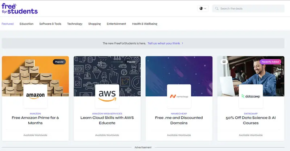Image resolution: width=290 pixels, height=151 pixels.
Task: Switch to the Technology category
Action: (75, 24)
